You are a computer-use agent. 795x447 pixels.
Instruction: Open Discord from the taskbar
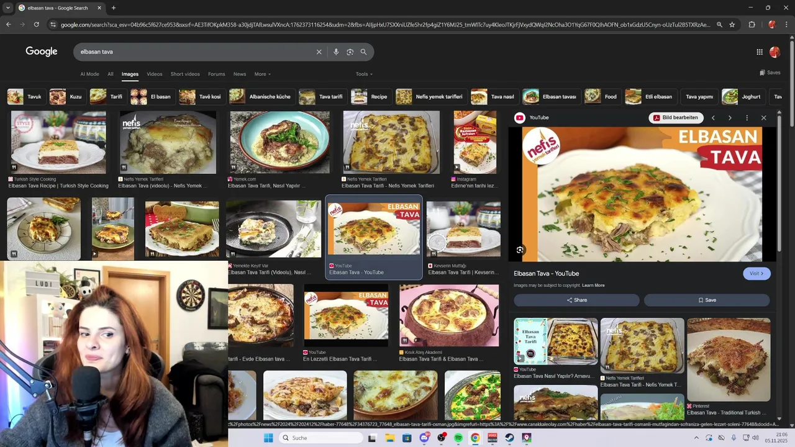coord(424,438)
